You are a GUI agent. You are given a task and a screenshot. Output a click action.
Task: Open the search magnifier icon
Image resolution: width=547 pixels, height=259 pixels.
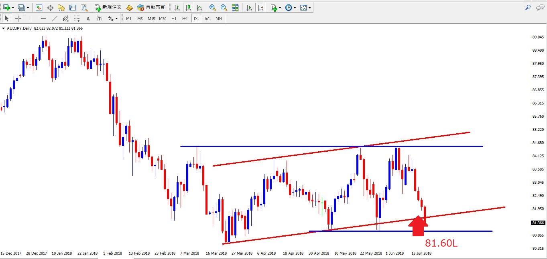pos(528,8)
